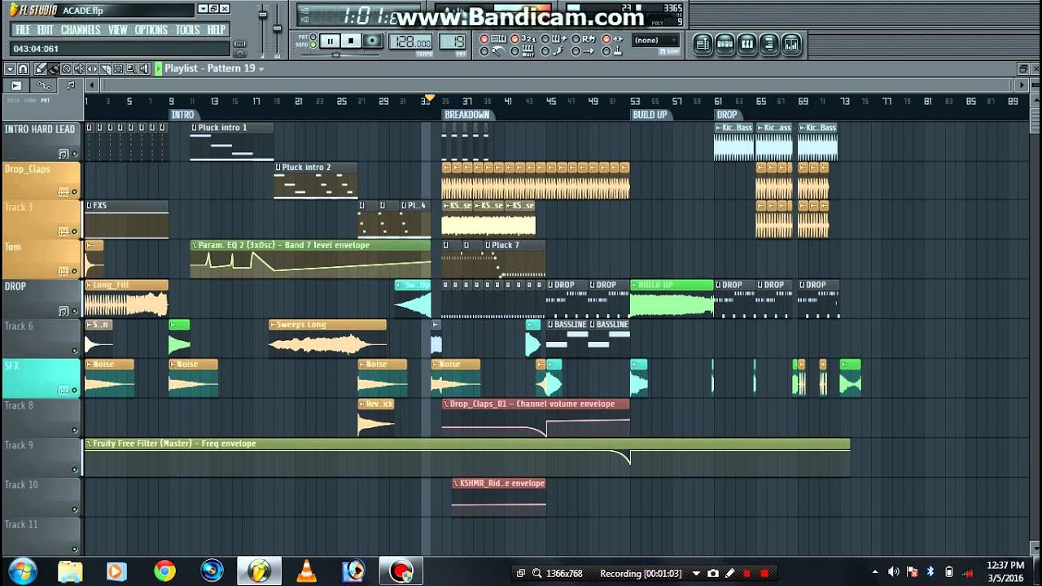Open the Playlist pattern selector dropdown arrow
1042x586 pixels.
[x=261, y=69]
